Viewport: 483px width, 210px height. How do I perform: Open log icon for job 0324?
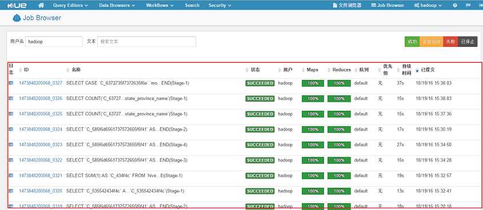[11, 129]
